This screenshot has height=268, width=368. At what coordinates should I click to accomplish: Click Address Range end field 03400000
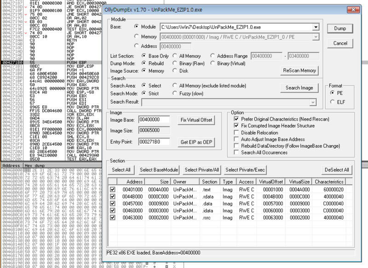303,56
